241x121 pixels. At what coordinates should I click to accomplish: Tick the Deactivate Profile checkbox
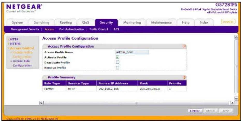[x=117, y=62]
